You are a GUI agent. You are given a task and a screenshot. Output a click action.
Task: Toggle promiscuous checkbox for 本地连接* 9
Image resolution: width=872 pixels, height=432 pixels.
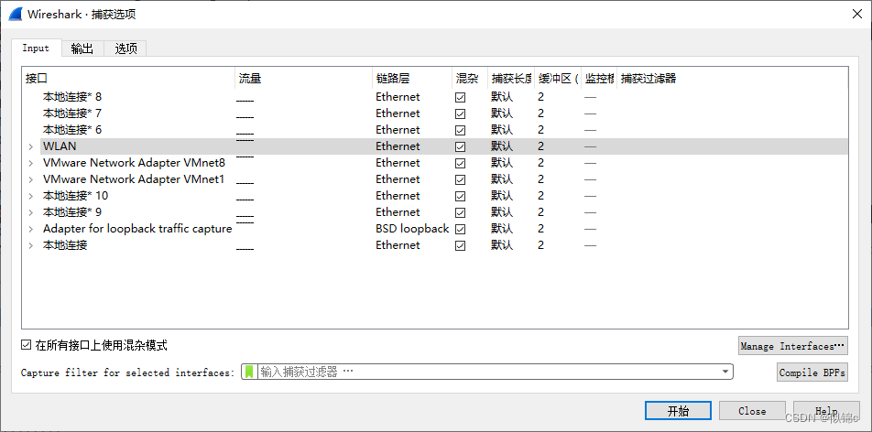(x=460, y=212)
